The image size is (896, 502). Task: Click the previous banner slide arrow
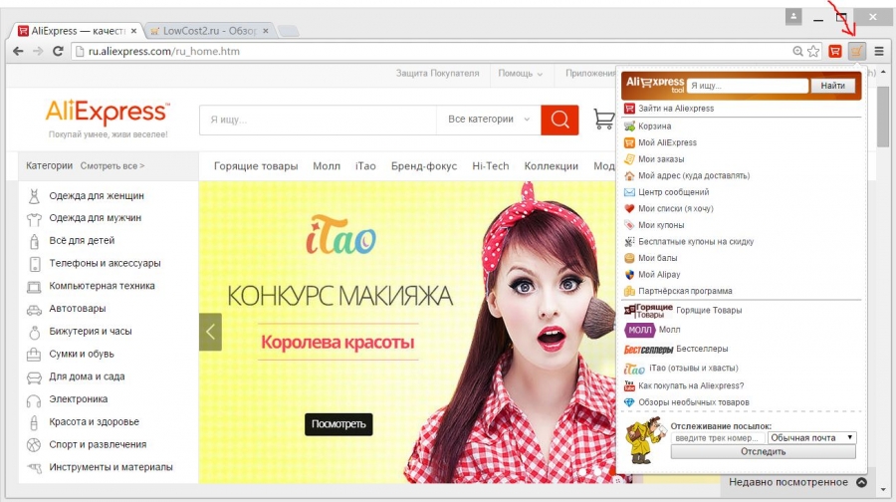[210, 332]
